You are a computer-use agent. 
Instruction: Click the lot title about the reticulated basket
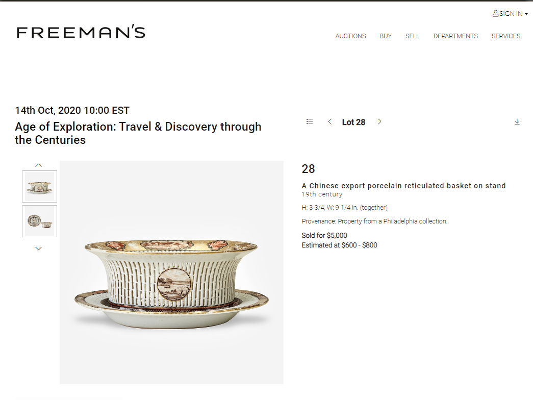(403, 186)
